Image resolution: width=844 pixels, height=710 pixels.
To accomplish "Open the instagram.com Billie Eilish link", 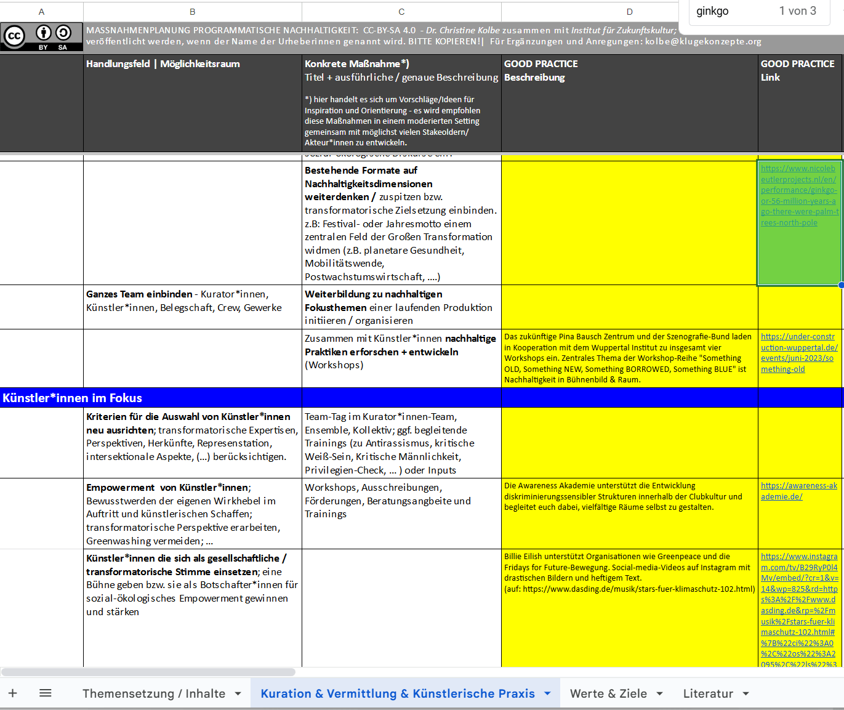I will tap(799, 610).
